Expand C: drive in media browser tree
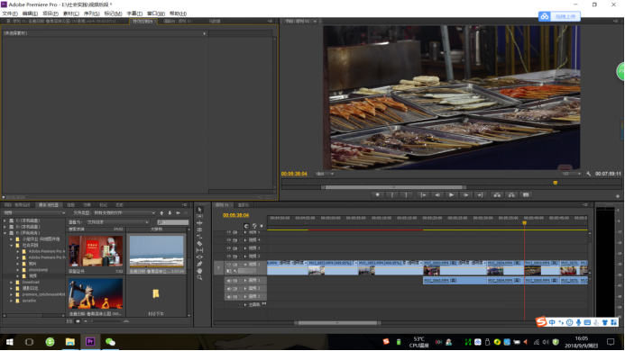 5,220
